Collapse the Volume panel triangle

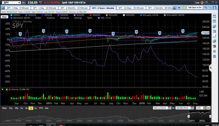pyautogui.click(x=2, y=89)
